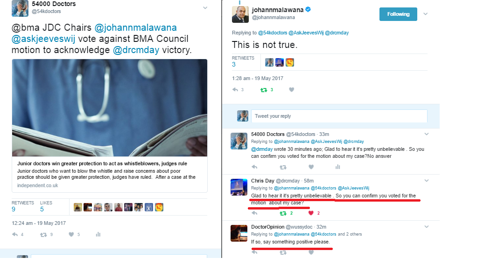Like the 54000 Doctors main tweet
491x264 pixels.
(x=71, y=234)
